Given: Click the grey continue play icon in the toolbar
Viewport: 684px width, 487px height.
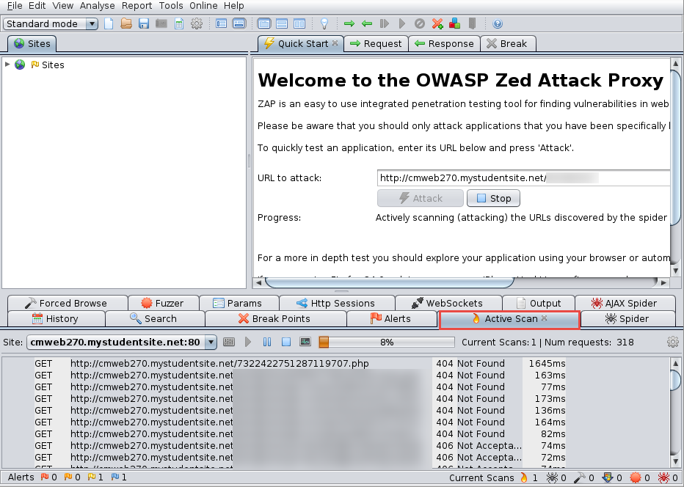Looking at the screenshot, I should (401, 23).
